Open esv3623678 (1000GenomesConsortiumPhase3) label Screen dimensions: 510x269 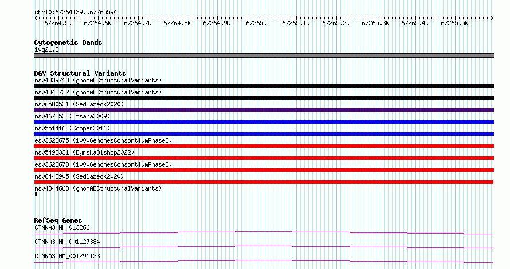pos(103,164)
